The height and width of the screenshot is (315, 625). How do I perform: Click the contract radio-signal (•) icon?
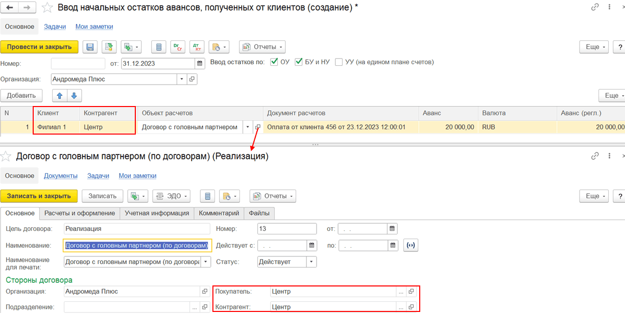(410, 245)
